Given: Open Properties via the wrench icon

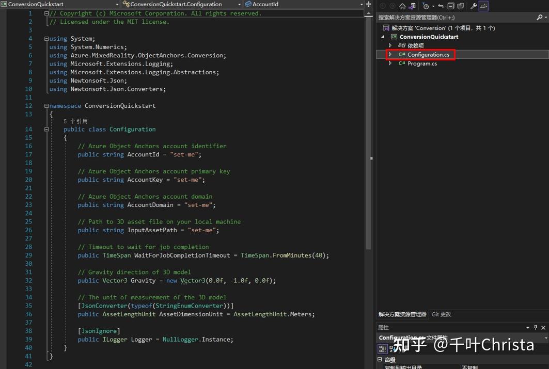Looking at the screenshot, I should point(474,6).
